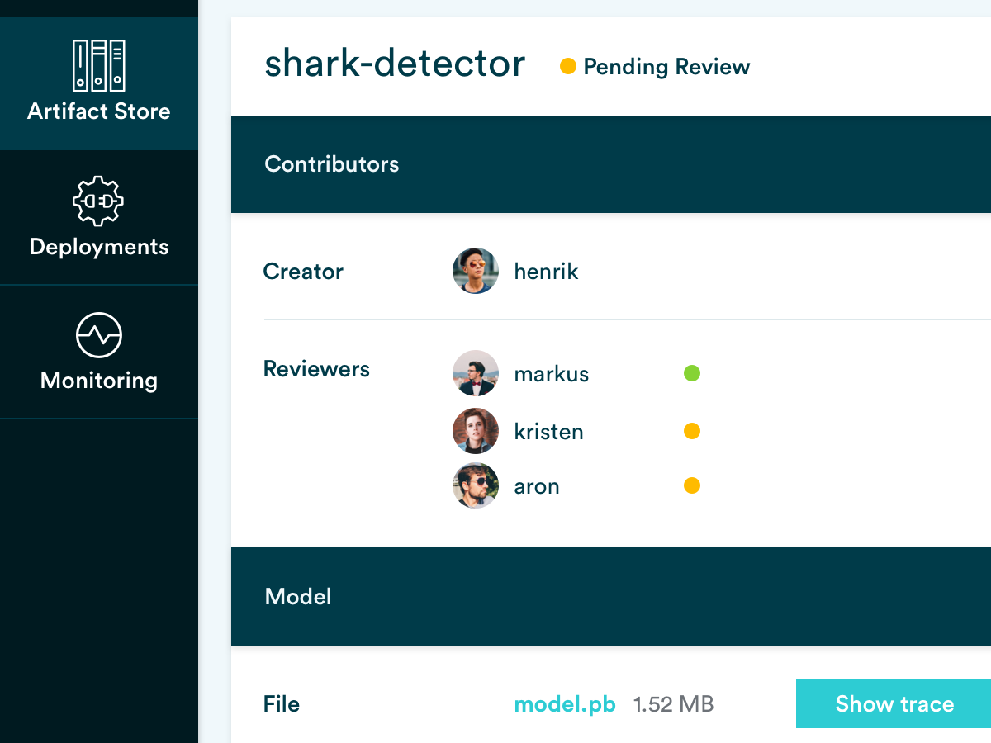The height and width of the screenshot is (743, 991).
Task: Click the Deployments gear icon
Action: [99, 201]
